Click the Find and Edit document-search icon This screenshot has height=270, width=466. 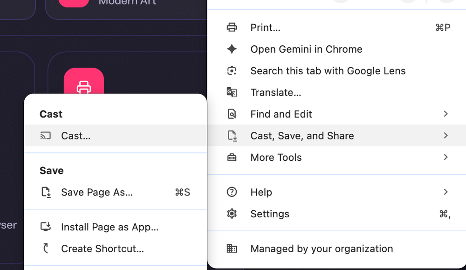coord(232,114)
